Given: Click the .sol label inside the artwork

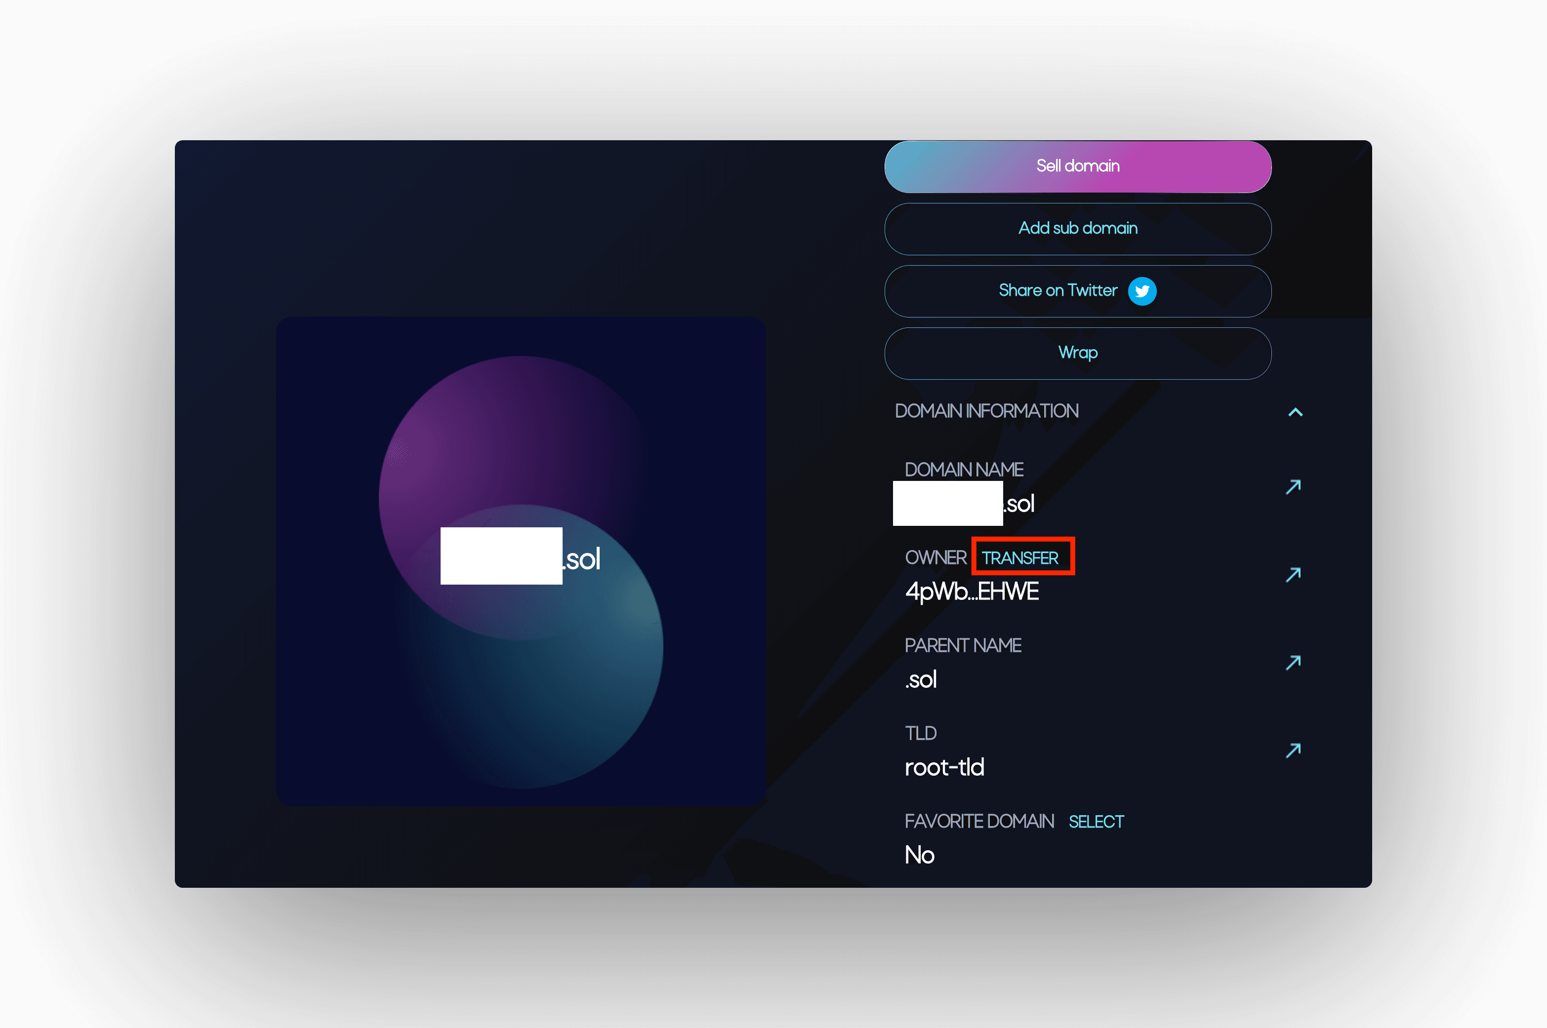Looking at the screenshot, I should [x=582, y=560].
